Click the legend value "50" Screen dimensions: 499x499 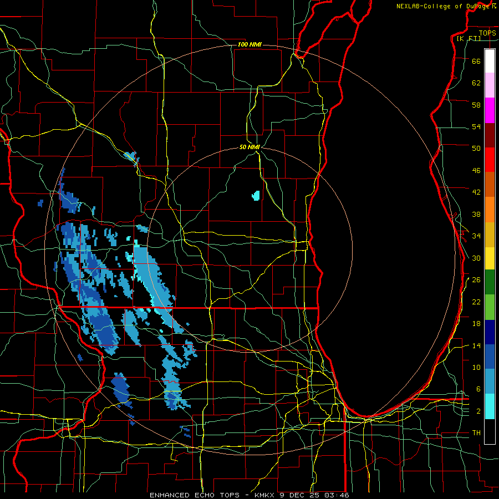click(x=476, y=149)
